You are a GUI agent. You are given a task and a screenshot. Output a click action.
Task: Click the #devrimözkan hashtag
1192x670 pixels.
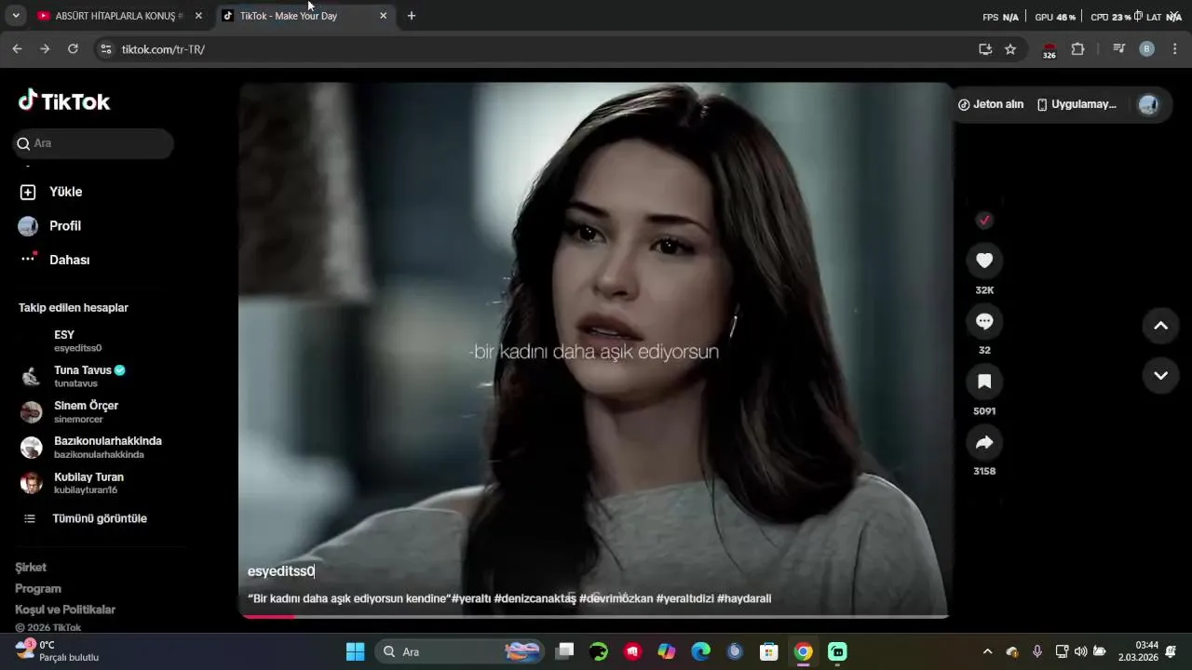tap(616, 598)
